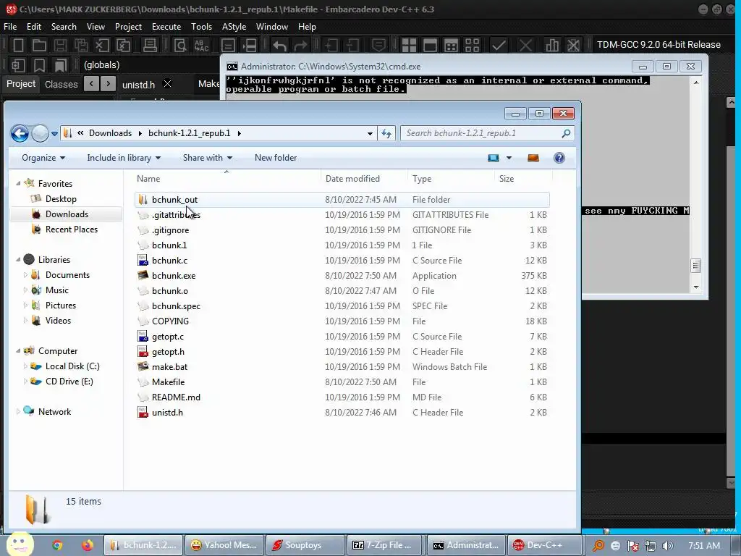Image resolution: width=741 pixels, height=556 pixels.
Task: Select the bchunk_out folder
Action: [342, 200]
